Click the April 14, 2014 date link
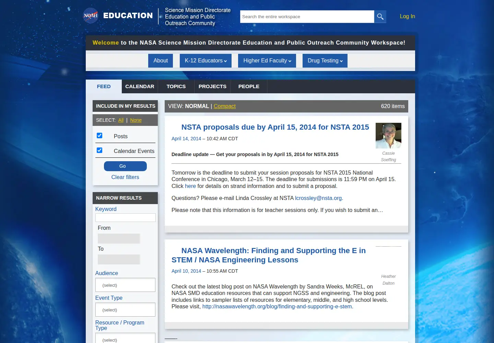Screen dimensions: 494x343 point(186,139)
